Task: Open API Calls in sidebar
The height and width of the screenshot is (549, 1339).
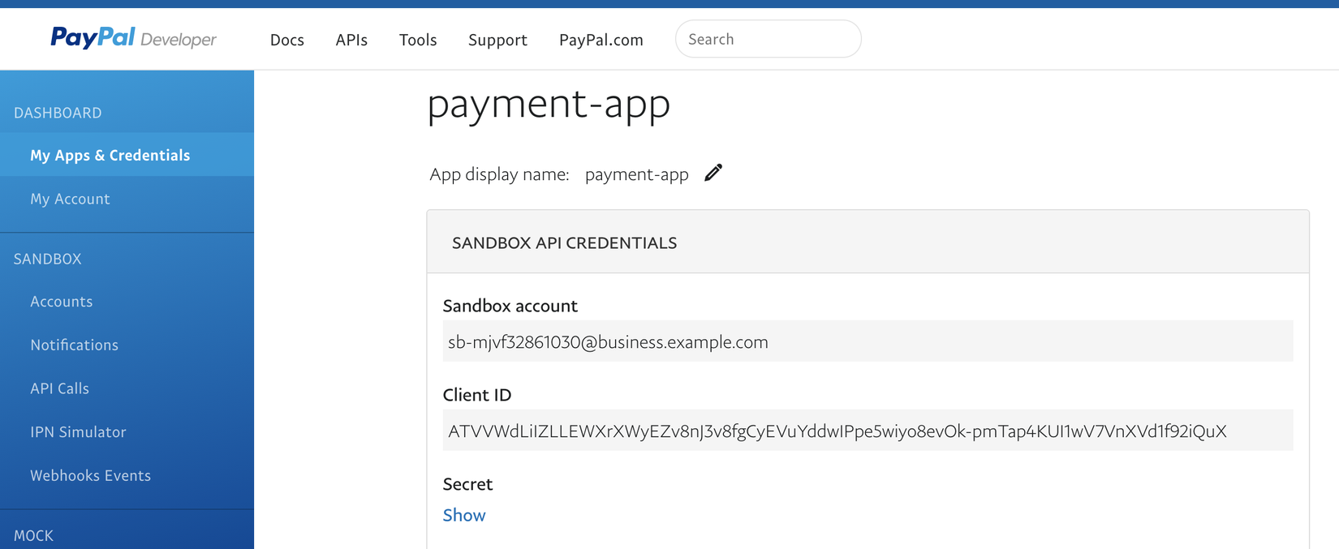Action: (60, 388)
